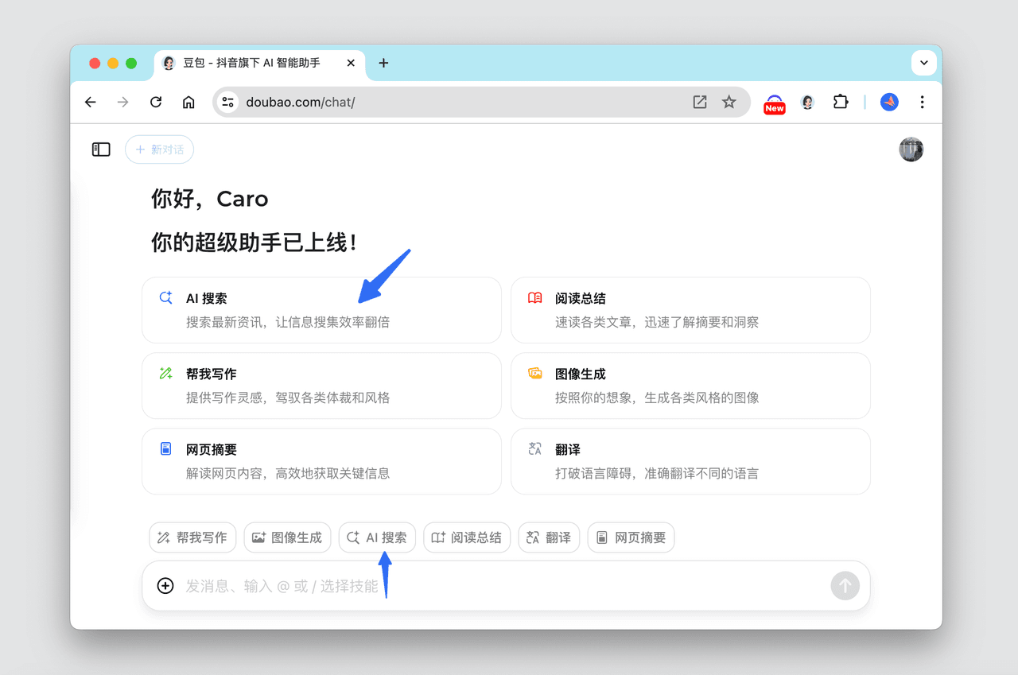Select the AI 搜索 skill chip
The width and height of the screenshot is (1018, 675).
click(x=377, y=537)
